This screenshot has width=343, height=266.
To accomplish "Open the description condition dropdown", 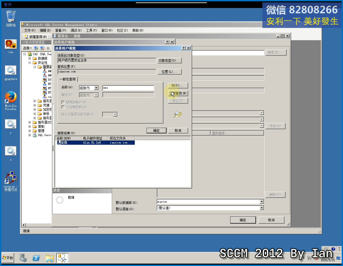I will pyautogui.click(x=96, y=95).
